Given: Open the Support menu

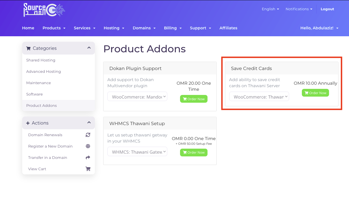Looking at the screenshot, I should pos(201,28).
